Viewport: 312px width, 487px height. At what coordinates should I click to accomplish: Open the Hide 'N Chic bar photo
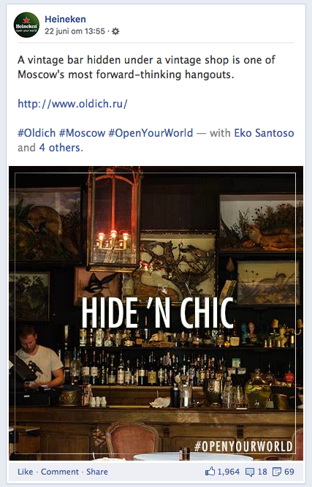point(156,313)
